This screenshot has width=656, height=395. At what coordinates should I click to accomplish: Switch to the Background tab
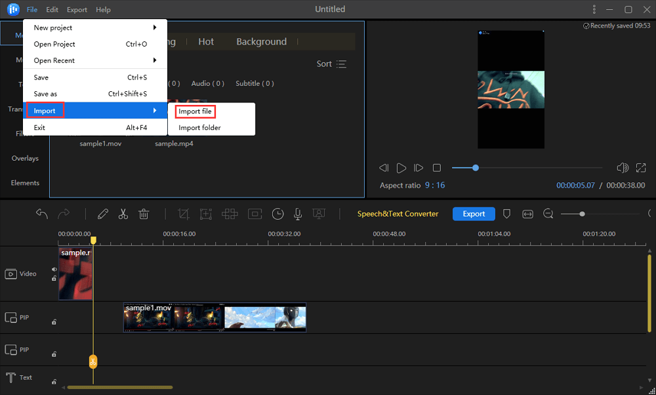261,41
